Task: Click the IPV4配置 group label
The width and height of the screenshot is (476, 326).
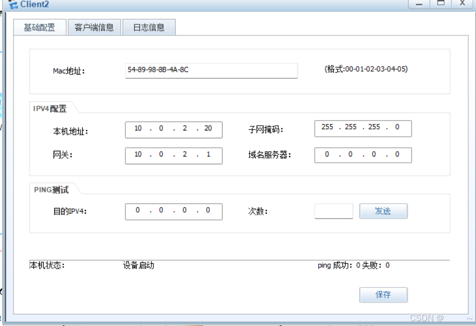Action: click(x=50, y=108)
